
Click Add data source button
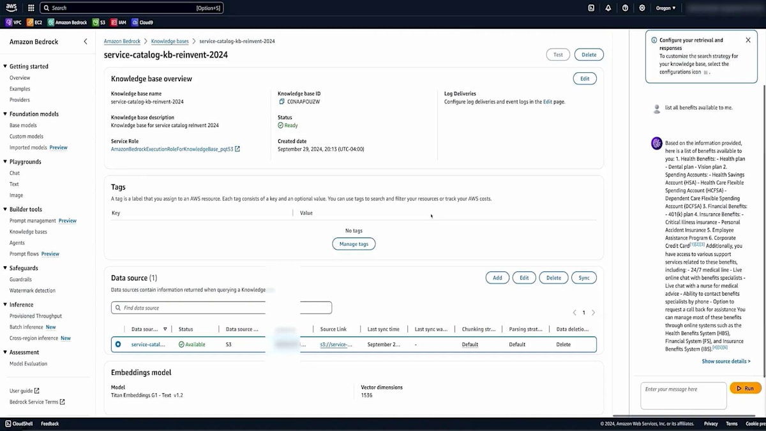pyautogui.click(x=497, y=278)
